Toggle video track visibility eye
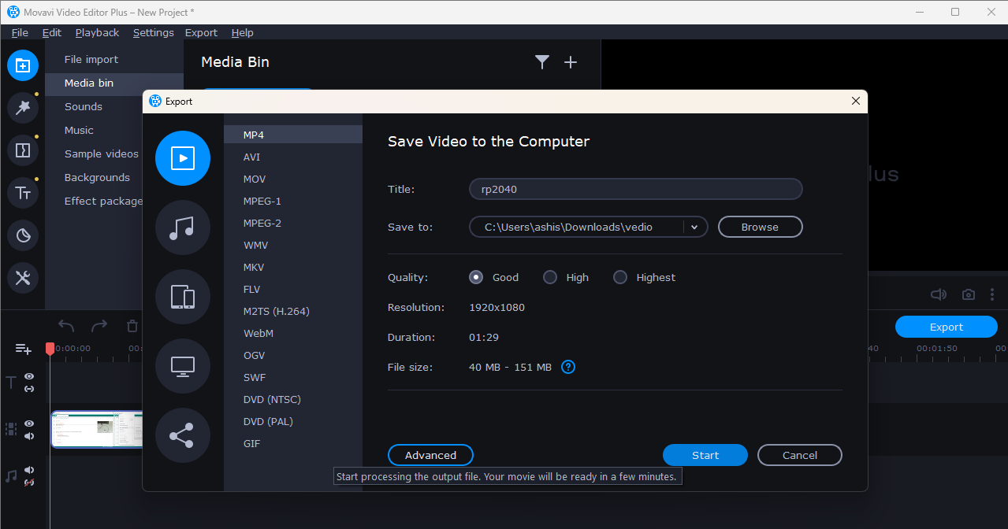The image size is (1008, 529). (29, 424)
